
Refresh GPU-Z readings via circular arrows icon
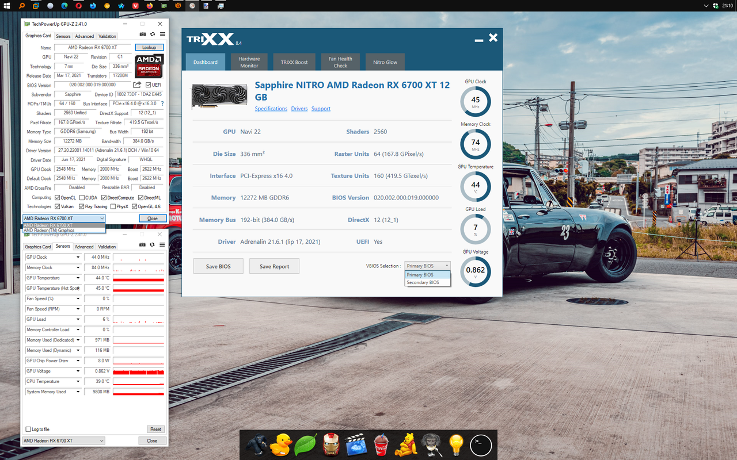[152, 34]
